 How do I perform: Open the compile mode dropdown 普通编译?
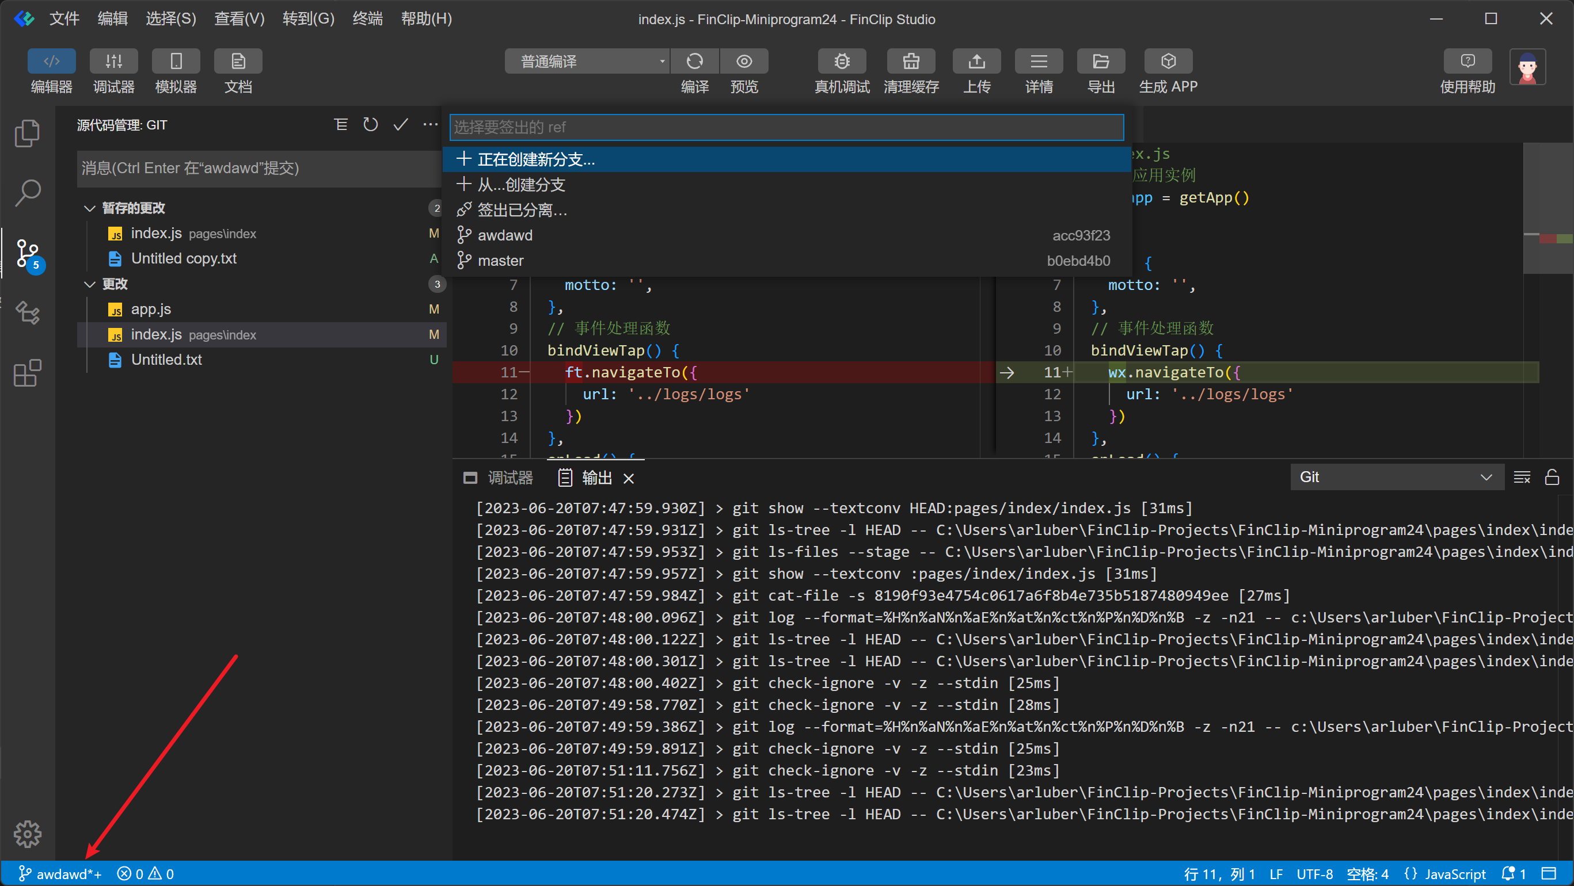click(587, 61)
